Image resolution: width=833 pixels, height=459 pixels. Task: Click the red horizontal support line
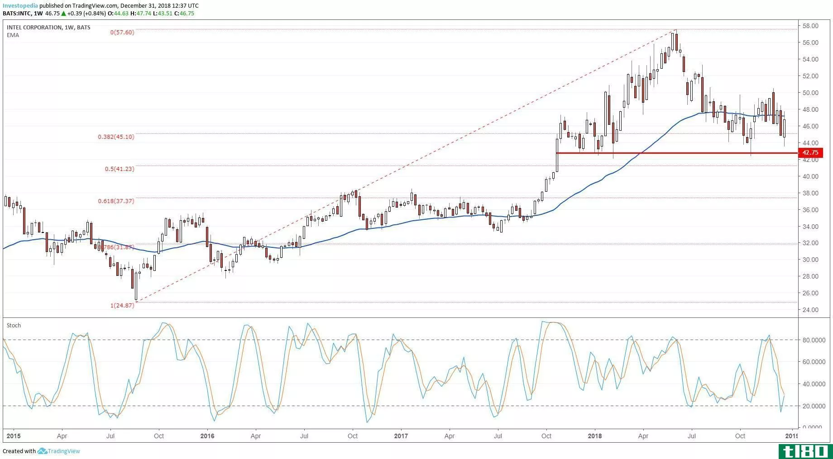pos(677,153)
